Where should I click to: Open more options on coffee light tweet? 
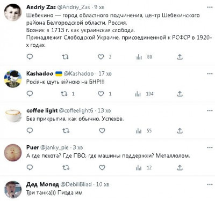[x=210, y=110]
